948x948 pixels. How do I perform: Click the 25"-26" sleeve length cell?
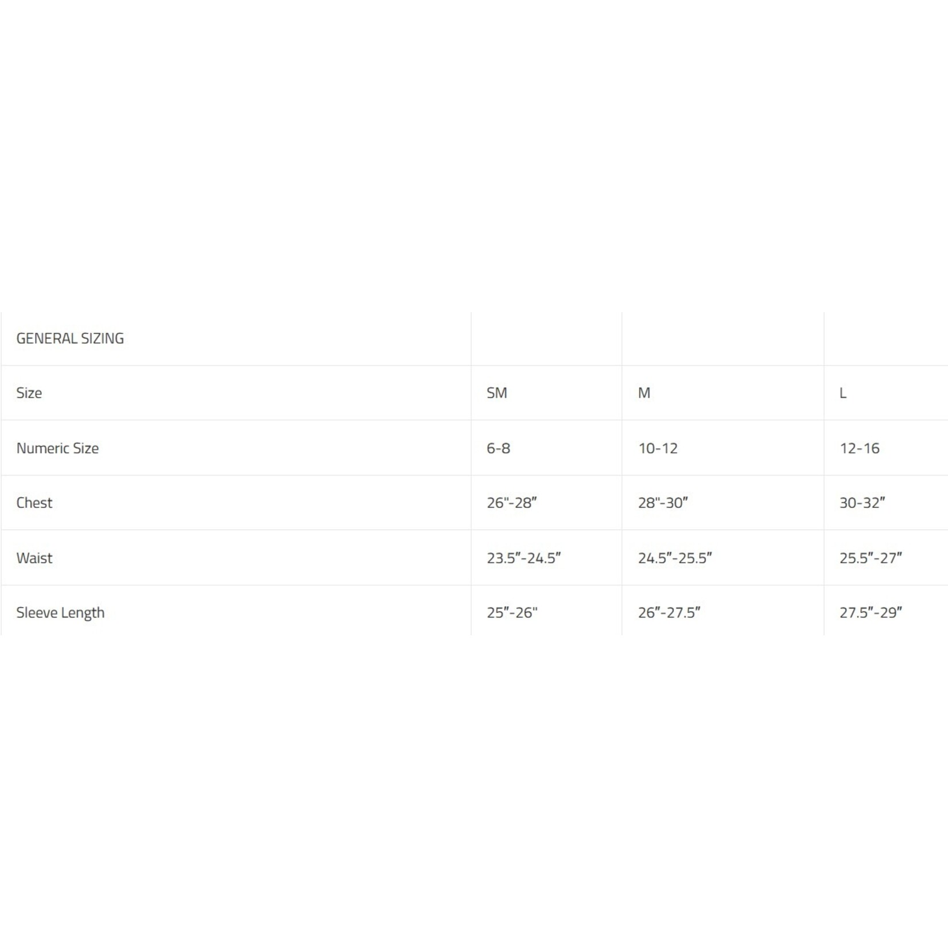(x=512, y=613)
